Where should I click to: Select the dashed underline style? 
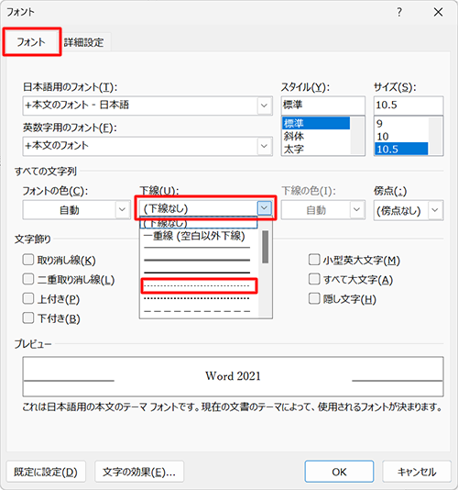[197, 311]
